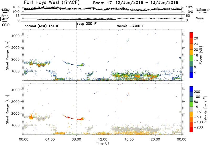This screenshot has height=145, width=210.
Task: Click the red echo cluster near 08:30 in velocity panel
Action: click(80, 119)
